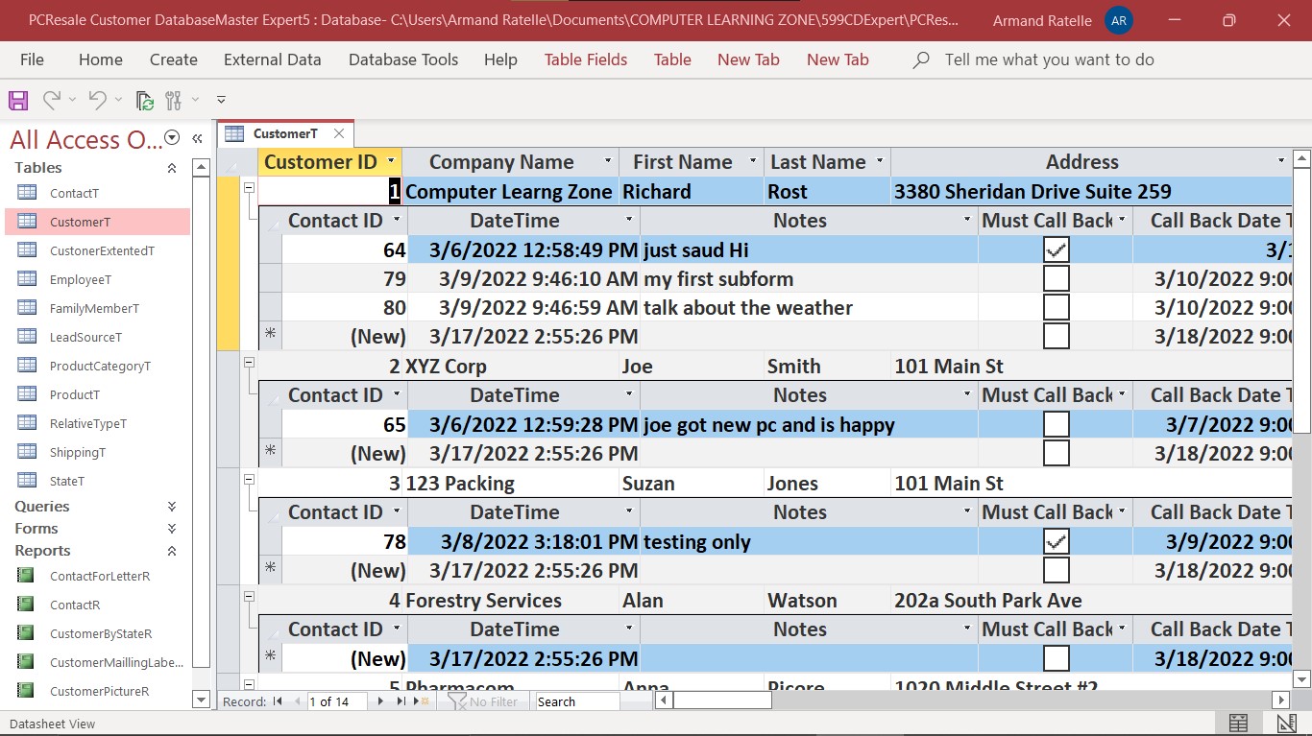The image size is (1312, 736).
Task: Open the Database Tools tab
Action: [x=402, y=59]
